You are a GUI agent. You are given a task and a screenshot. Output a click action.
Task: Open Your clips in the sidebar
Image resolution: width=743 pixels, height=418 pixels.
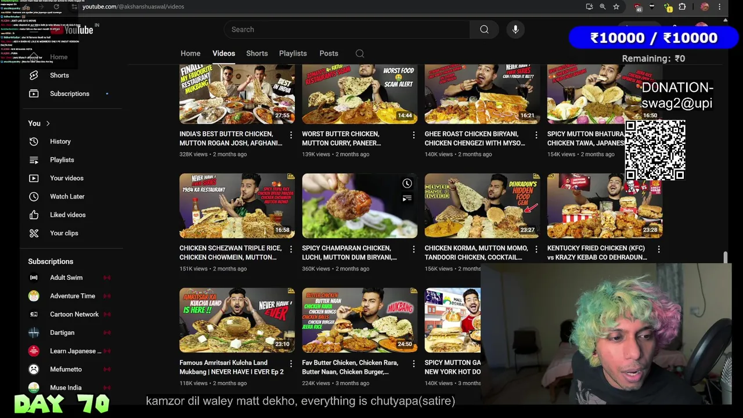[64, 233]
